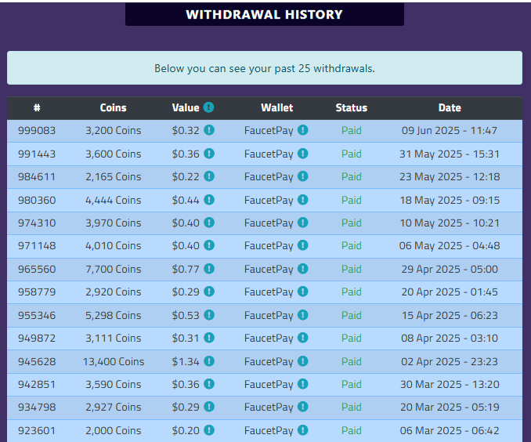Click the 'Below you can see your past 25 withdrawals.' notice
Image resolution: width=531 pixels, height=442 pixels.
click(265, 68)
